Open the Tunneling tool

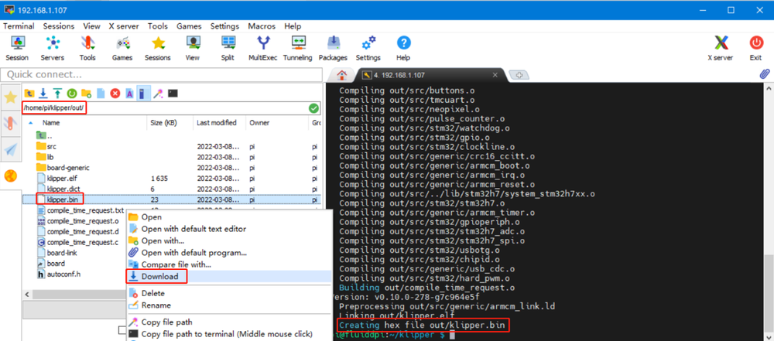(297, 47)
